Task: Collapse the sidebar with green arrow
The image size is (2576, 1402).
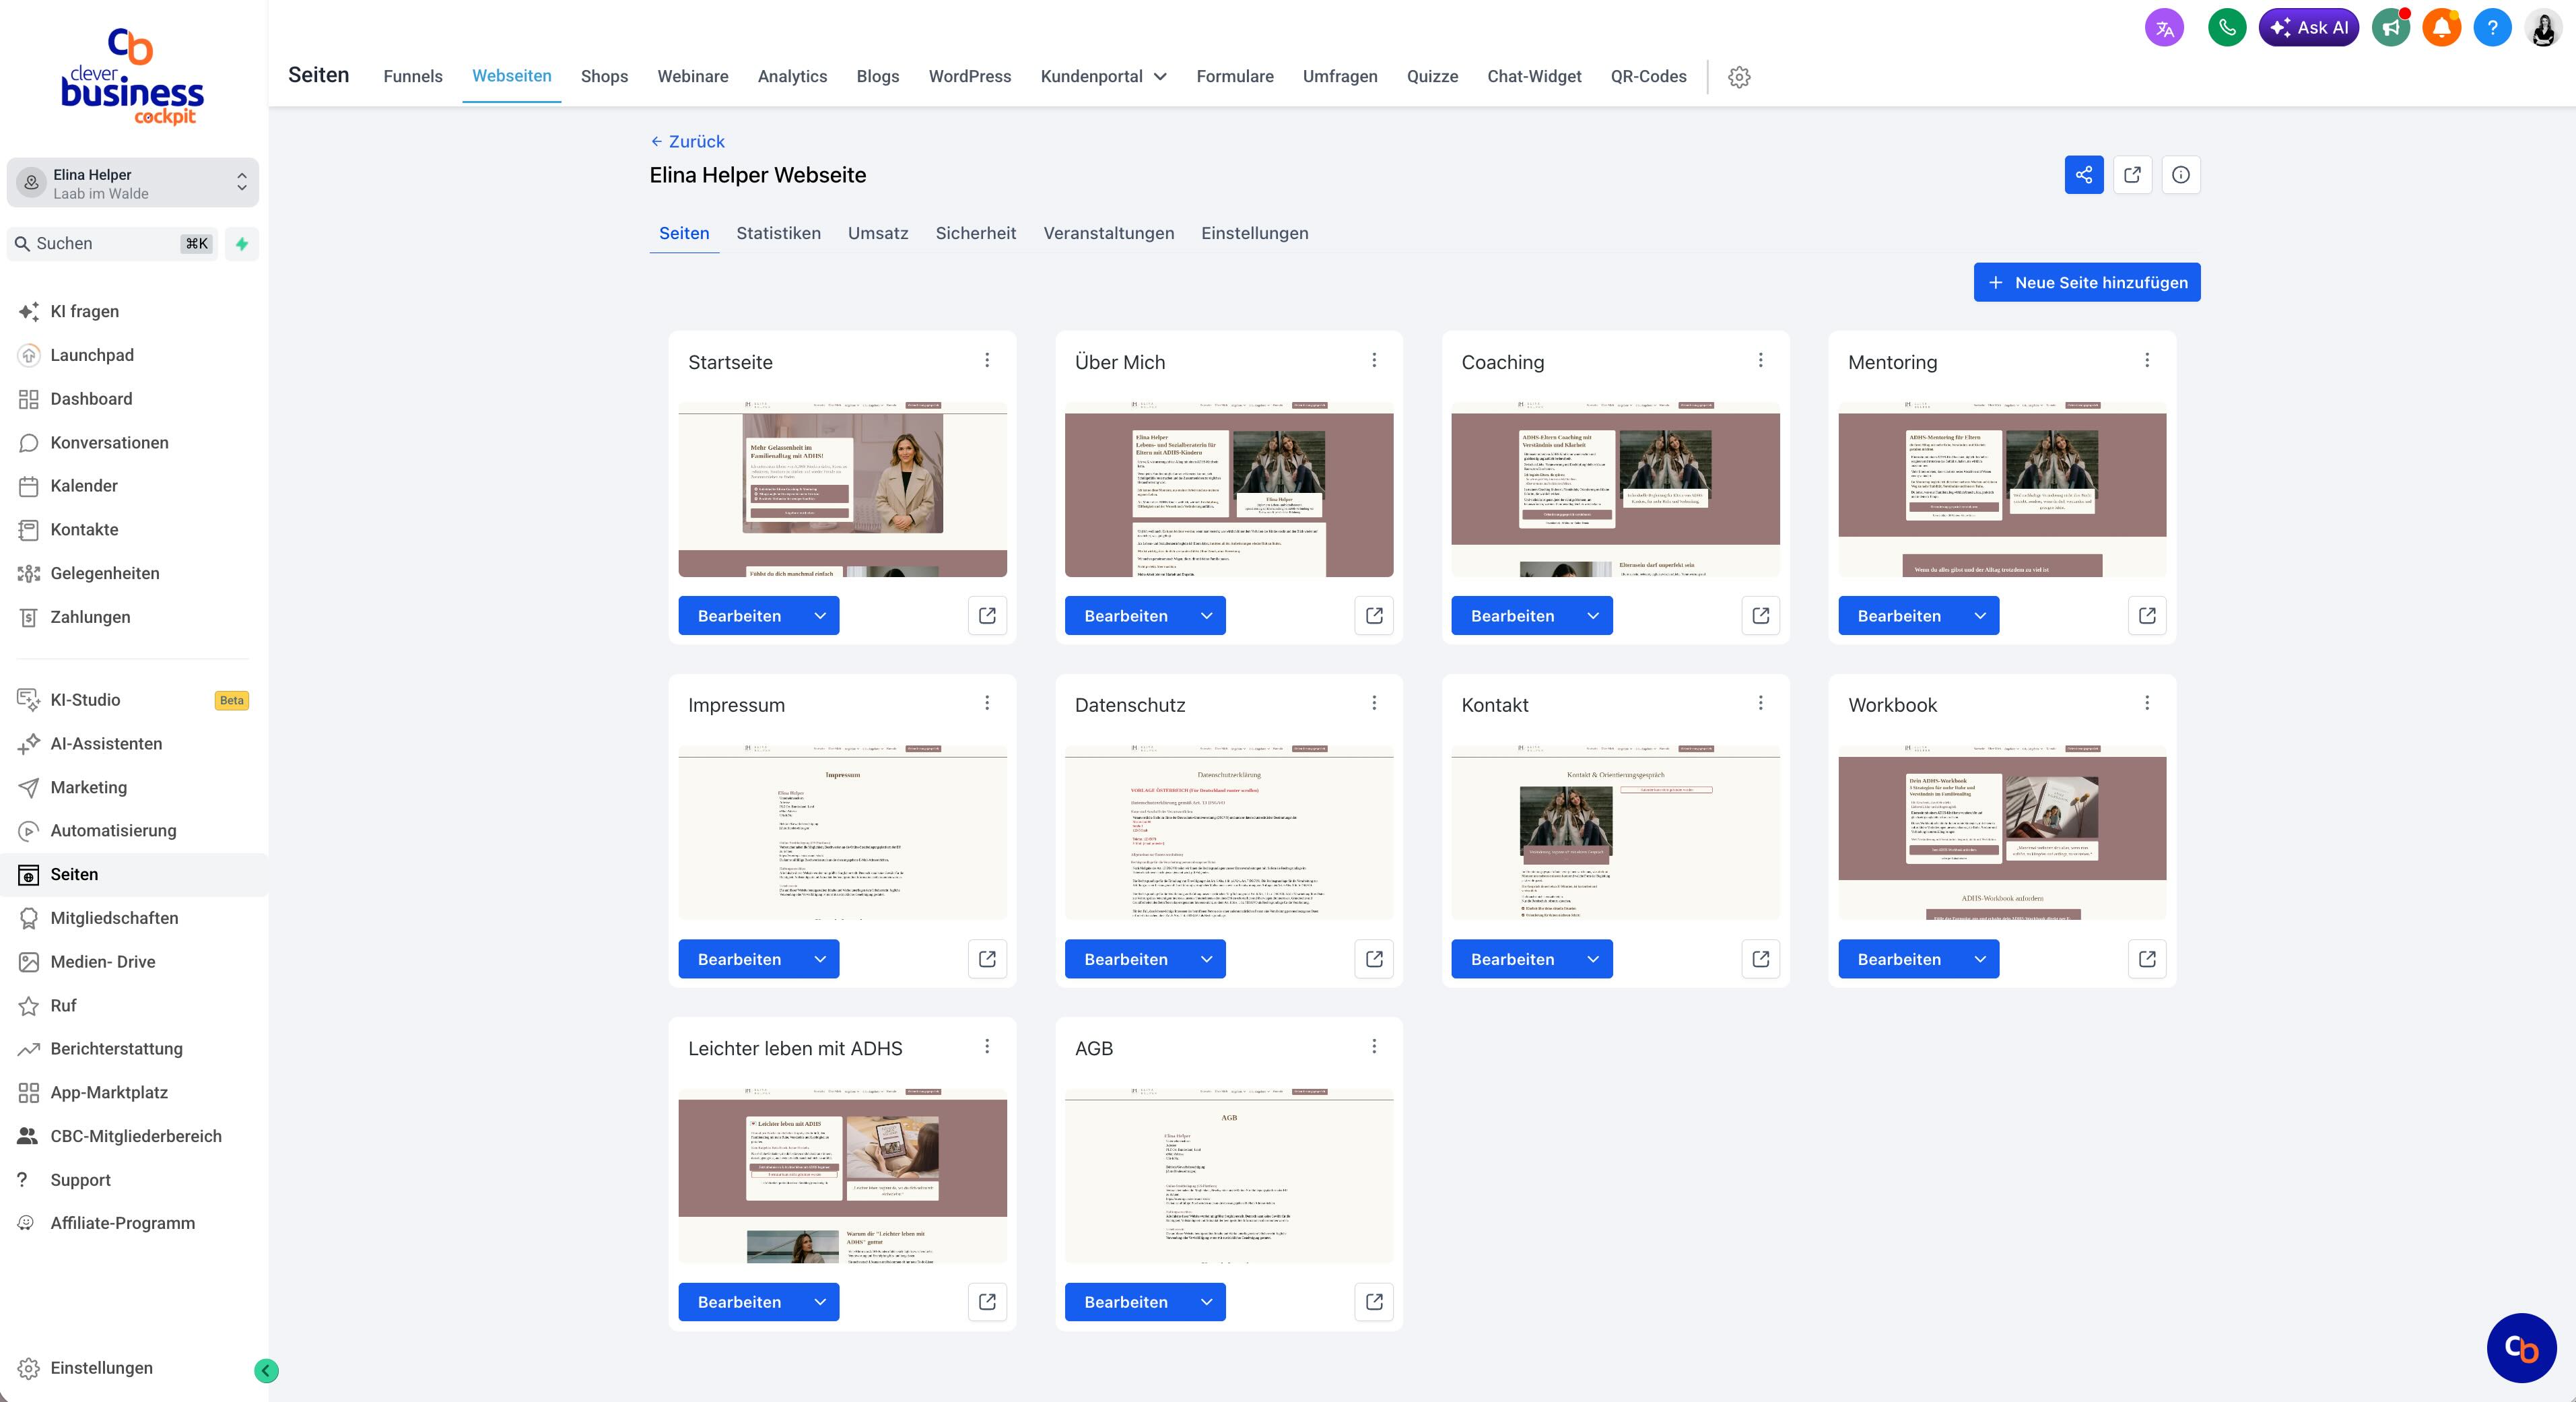Action: [266, 1371]
